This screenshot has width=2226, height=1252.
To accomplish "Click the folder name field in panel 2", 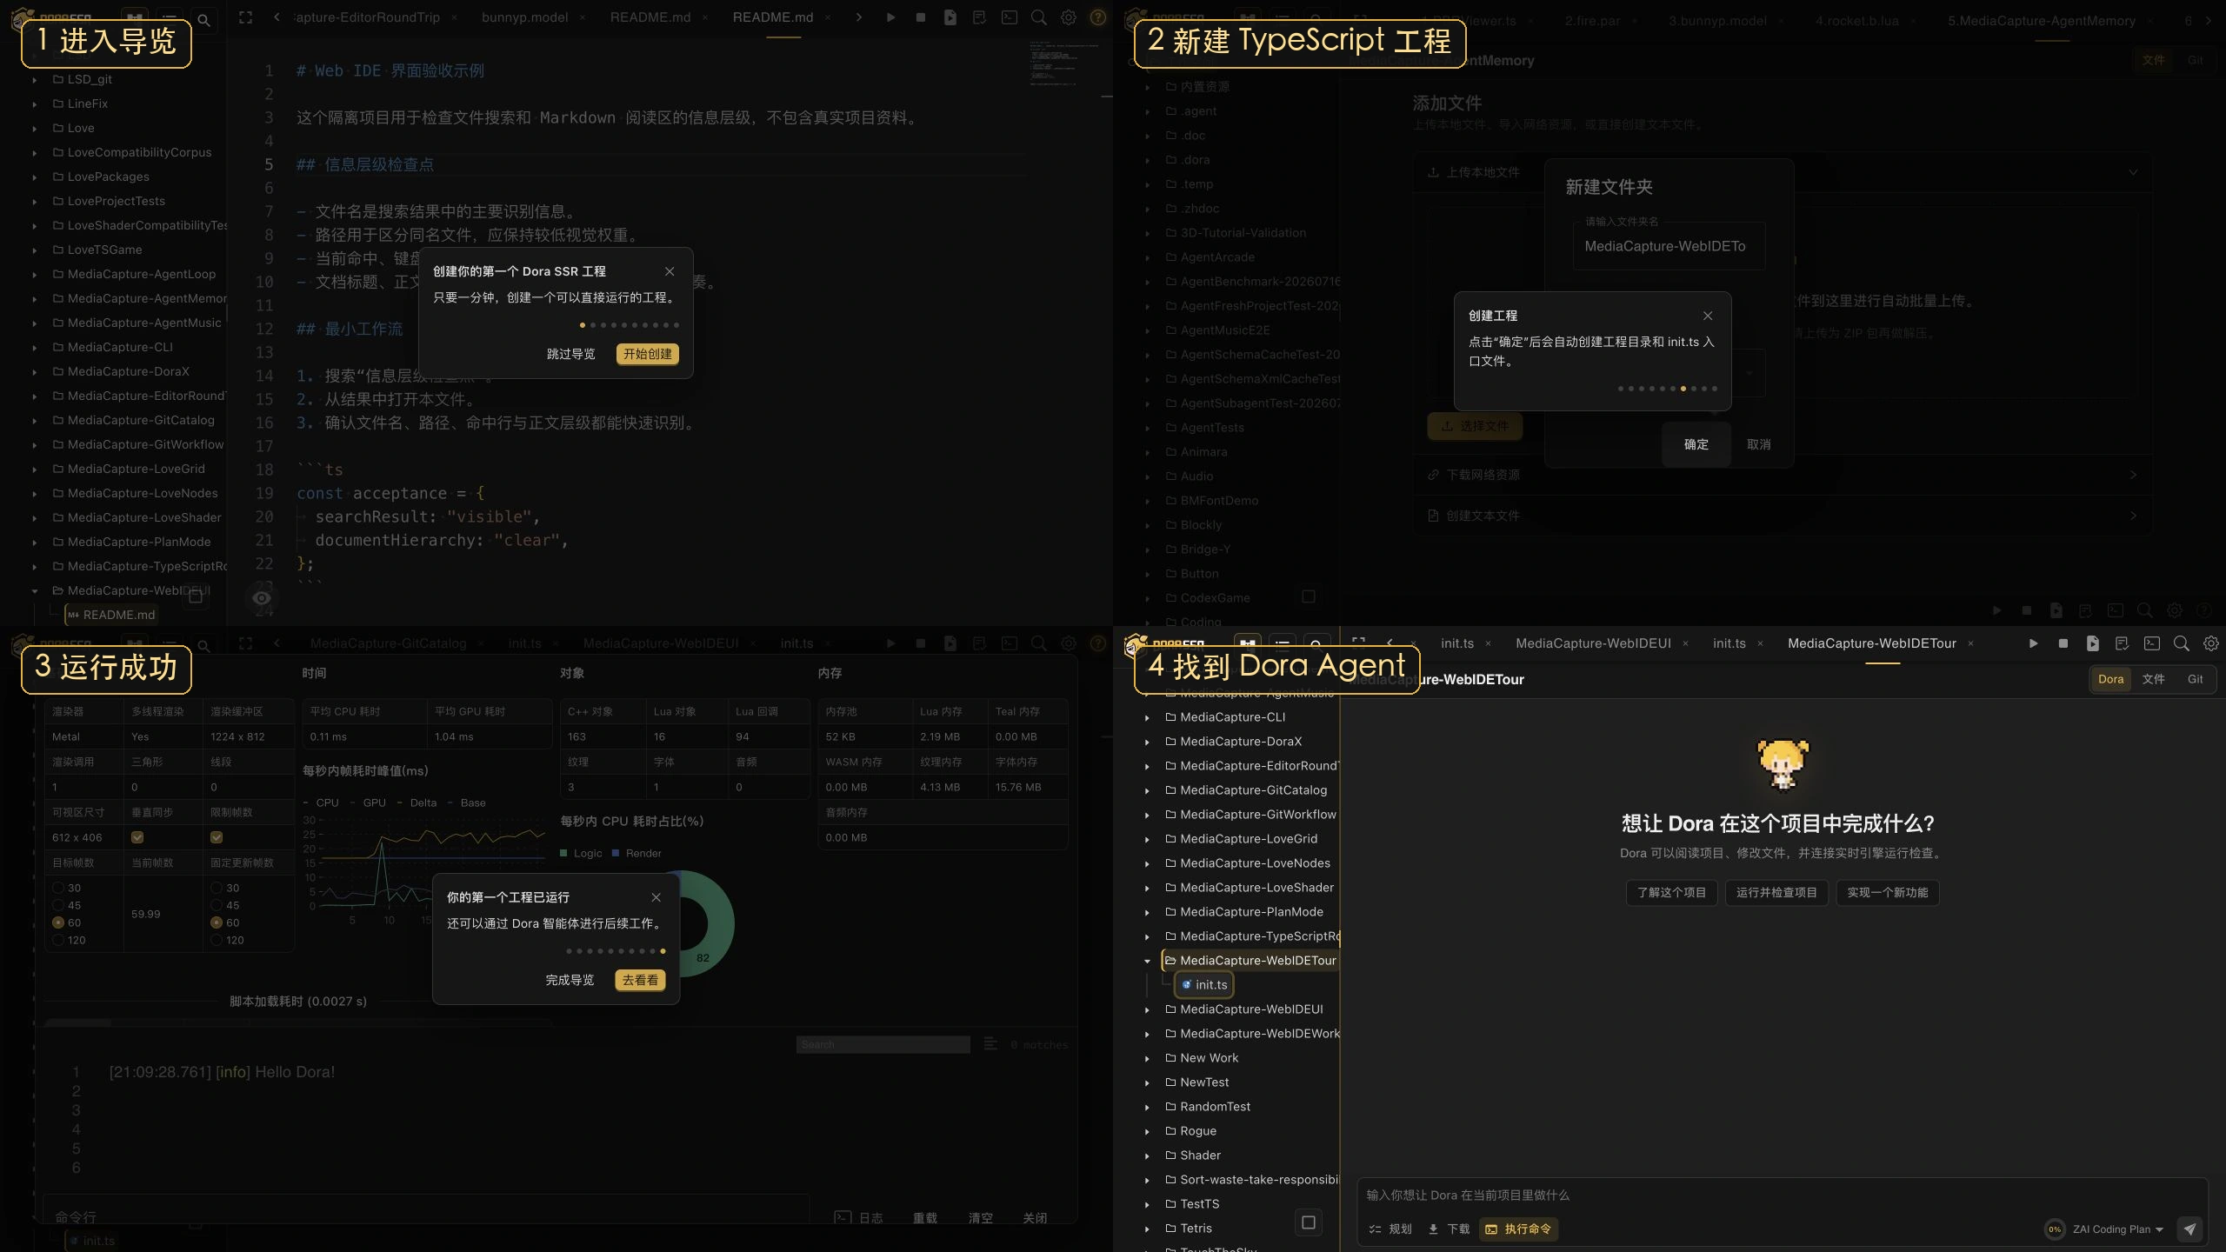I will [x=1669, y=246].
